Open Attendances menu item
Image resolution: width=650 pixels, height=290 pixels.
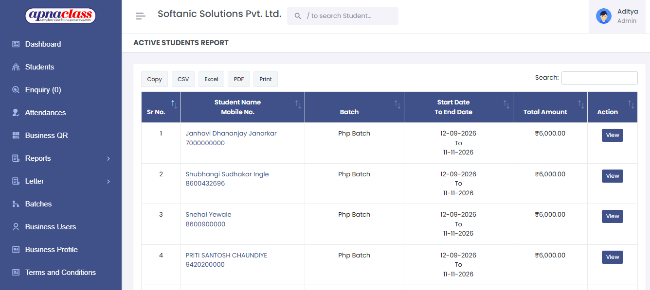(45, 113)
